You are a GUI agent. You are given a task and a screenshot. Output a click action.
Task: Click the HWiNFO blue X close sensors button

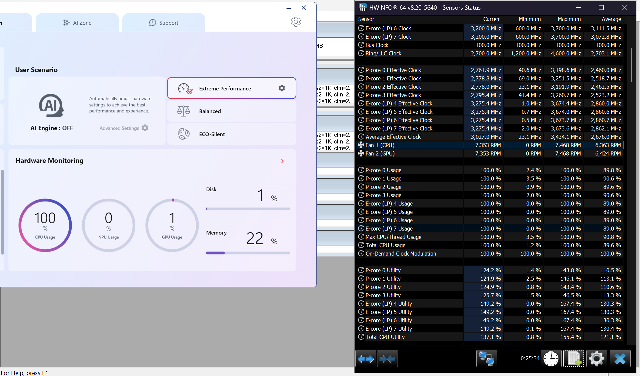click(620, 359)
